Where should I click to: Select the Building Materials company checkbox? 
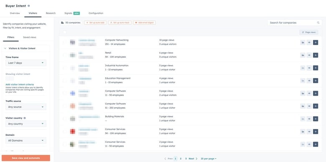65,119
